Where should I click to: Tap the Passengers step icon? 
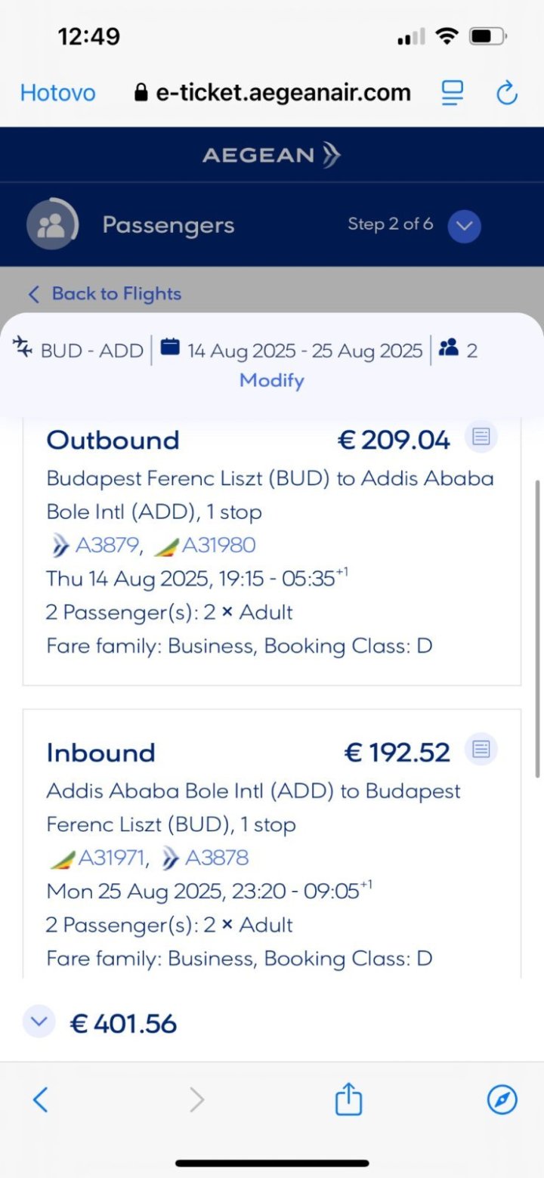coord(51,224)
